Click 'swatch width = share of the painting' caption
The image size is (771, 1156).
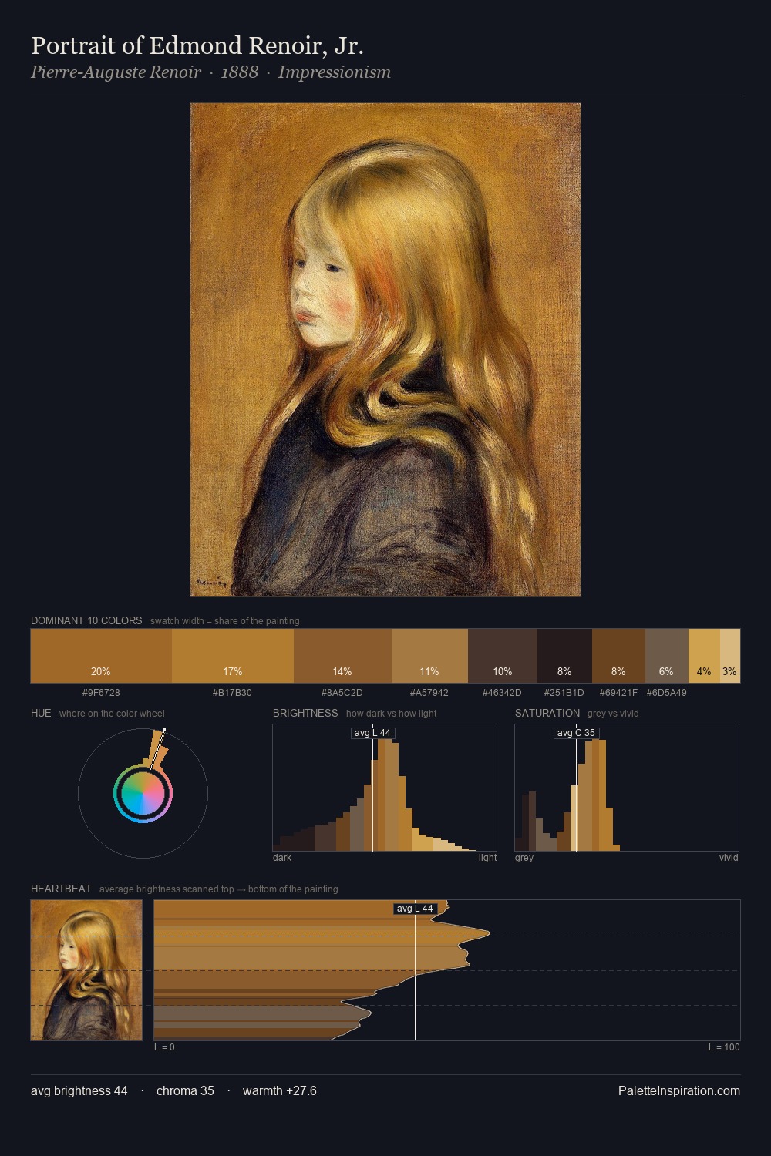(x=225, y=621)
